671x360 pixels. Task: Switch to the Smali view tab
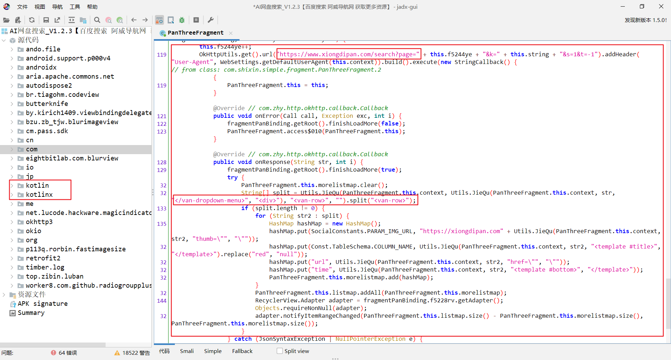pyautogui.click(x=187, y=351)
